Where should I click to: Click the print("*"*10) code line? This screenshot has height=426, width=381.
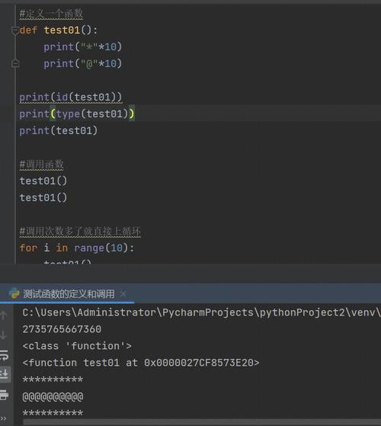(x=82, y=46)
